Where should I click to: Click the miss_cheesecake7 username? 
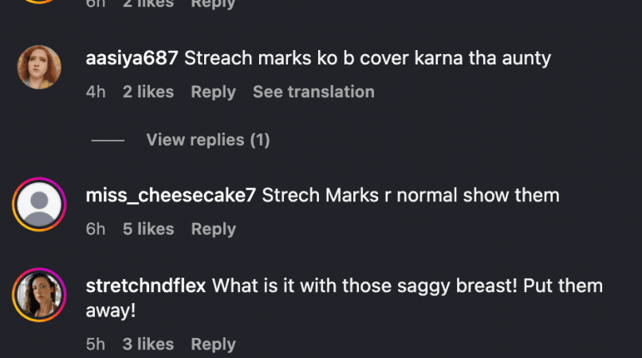point(171,195)
